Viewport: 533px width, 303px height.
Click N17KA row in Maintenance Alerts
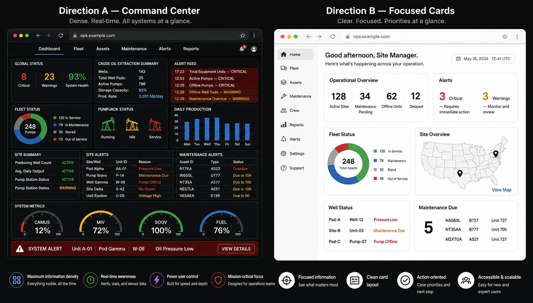(217, 169)
